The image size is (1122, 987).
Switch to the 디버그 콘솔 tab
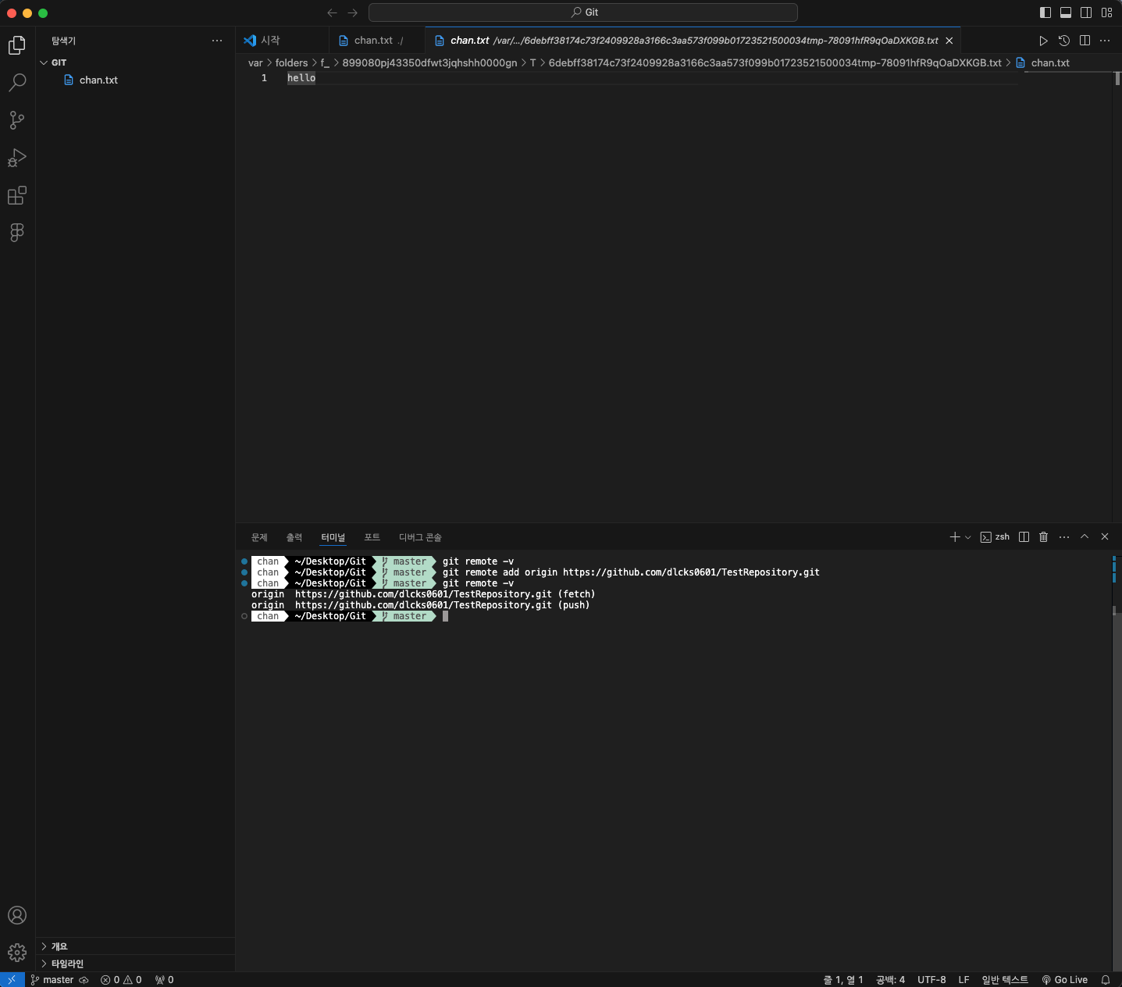click(x=420, y=537)
